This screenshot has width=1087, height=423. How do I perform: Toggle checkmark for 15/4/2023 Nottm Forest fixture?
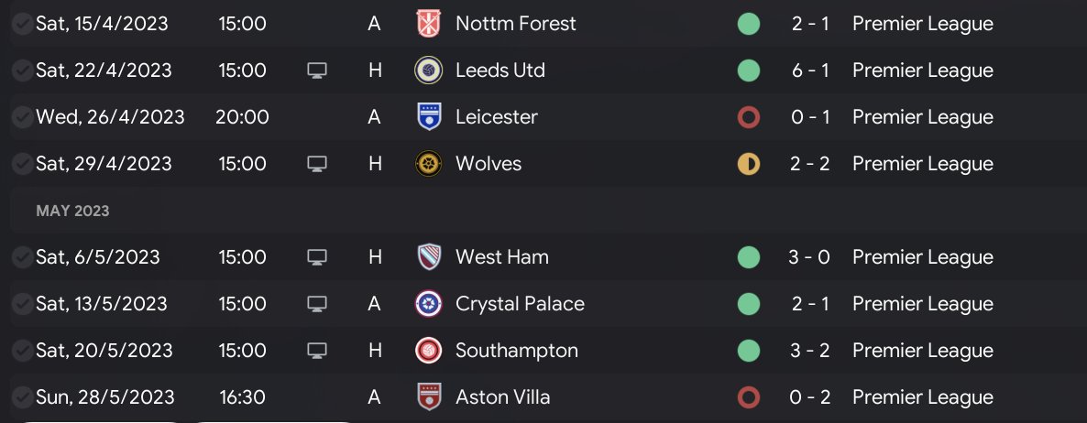point(21,24)
